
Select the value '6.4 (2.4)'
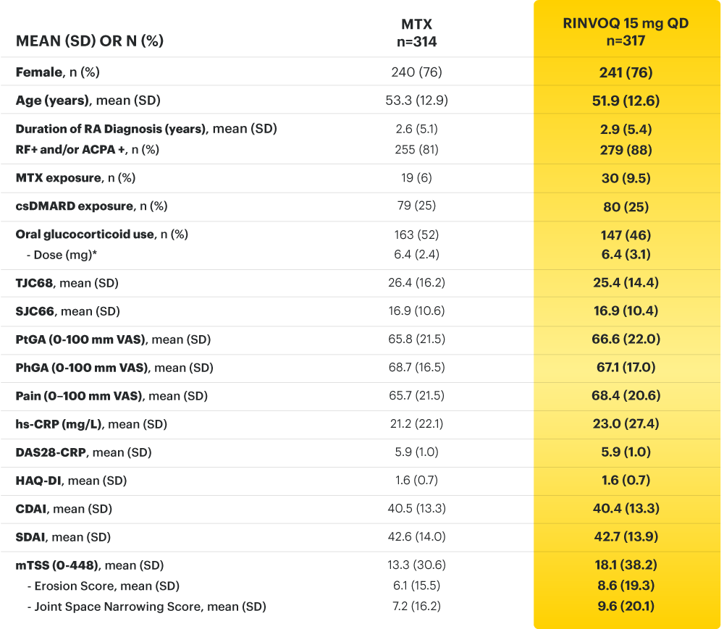coord(416,254)
